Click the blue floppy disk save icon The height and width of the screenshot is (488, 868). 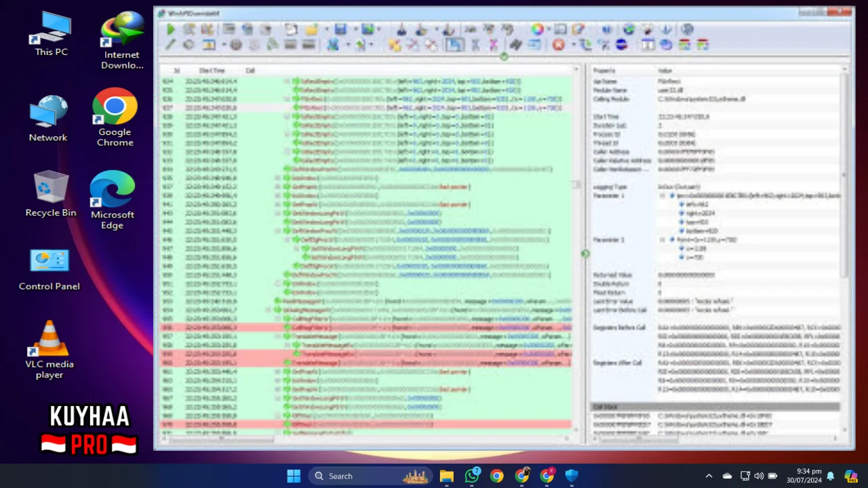[340, 29]
